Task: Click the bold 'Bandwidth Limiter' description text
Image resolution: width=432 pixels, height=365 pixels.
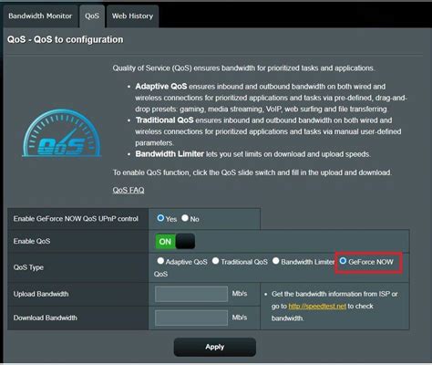Action: [x=170, y=154]
